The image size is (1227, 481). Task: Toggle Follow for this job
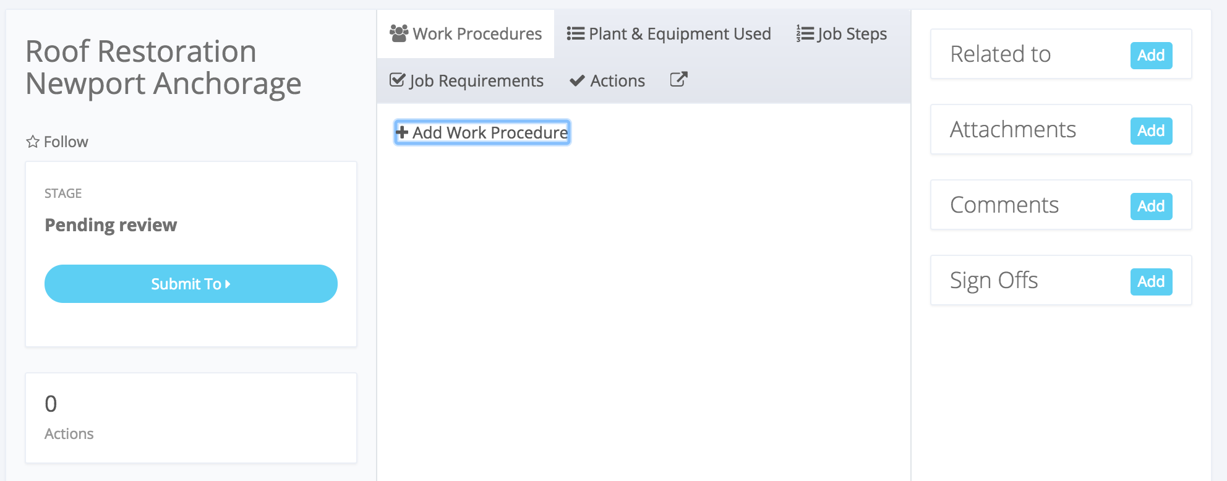coord(58,142)
